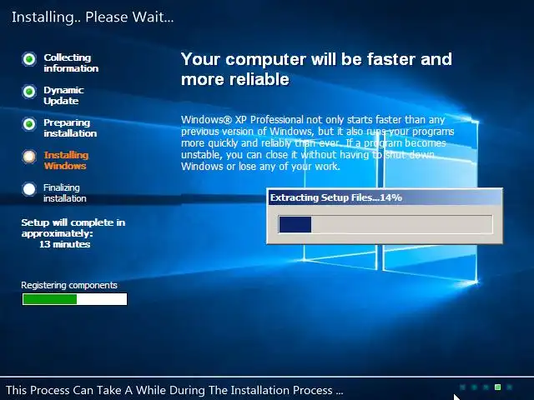
Task: Click the "Preparing installation" label
Action: (x=70, y=127)
